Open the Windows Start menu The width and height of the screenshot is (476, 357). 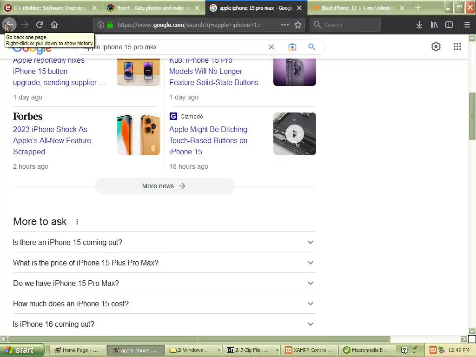[x=22, y=350]
